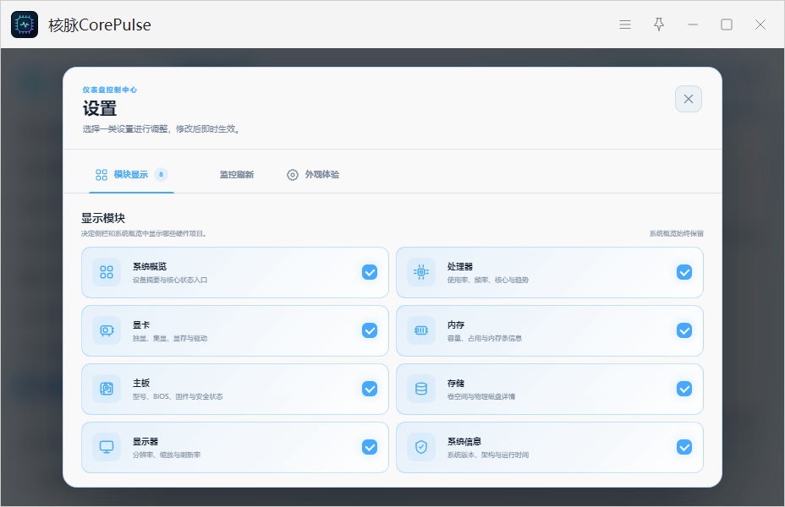Uncheck the 显卡 module checkbox
785x507 pixels.
pyautogui.click(x=370, y=330)
